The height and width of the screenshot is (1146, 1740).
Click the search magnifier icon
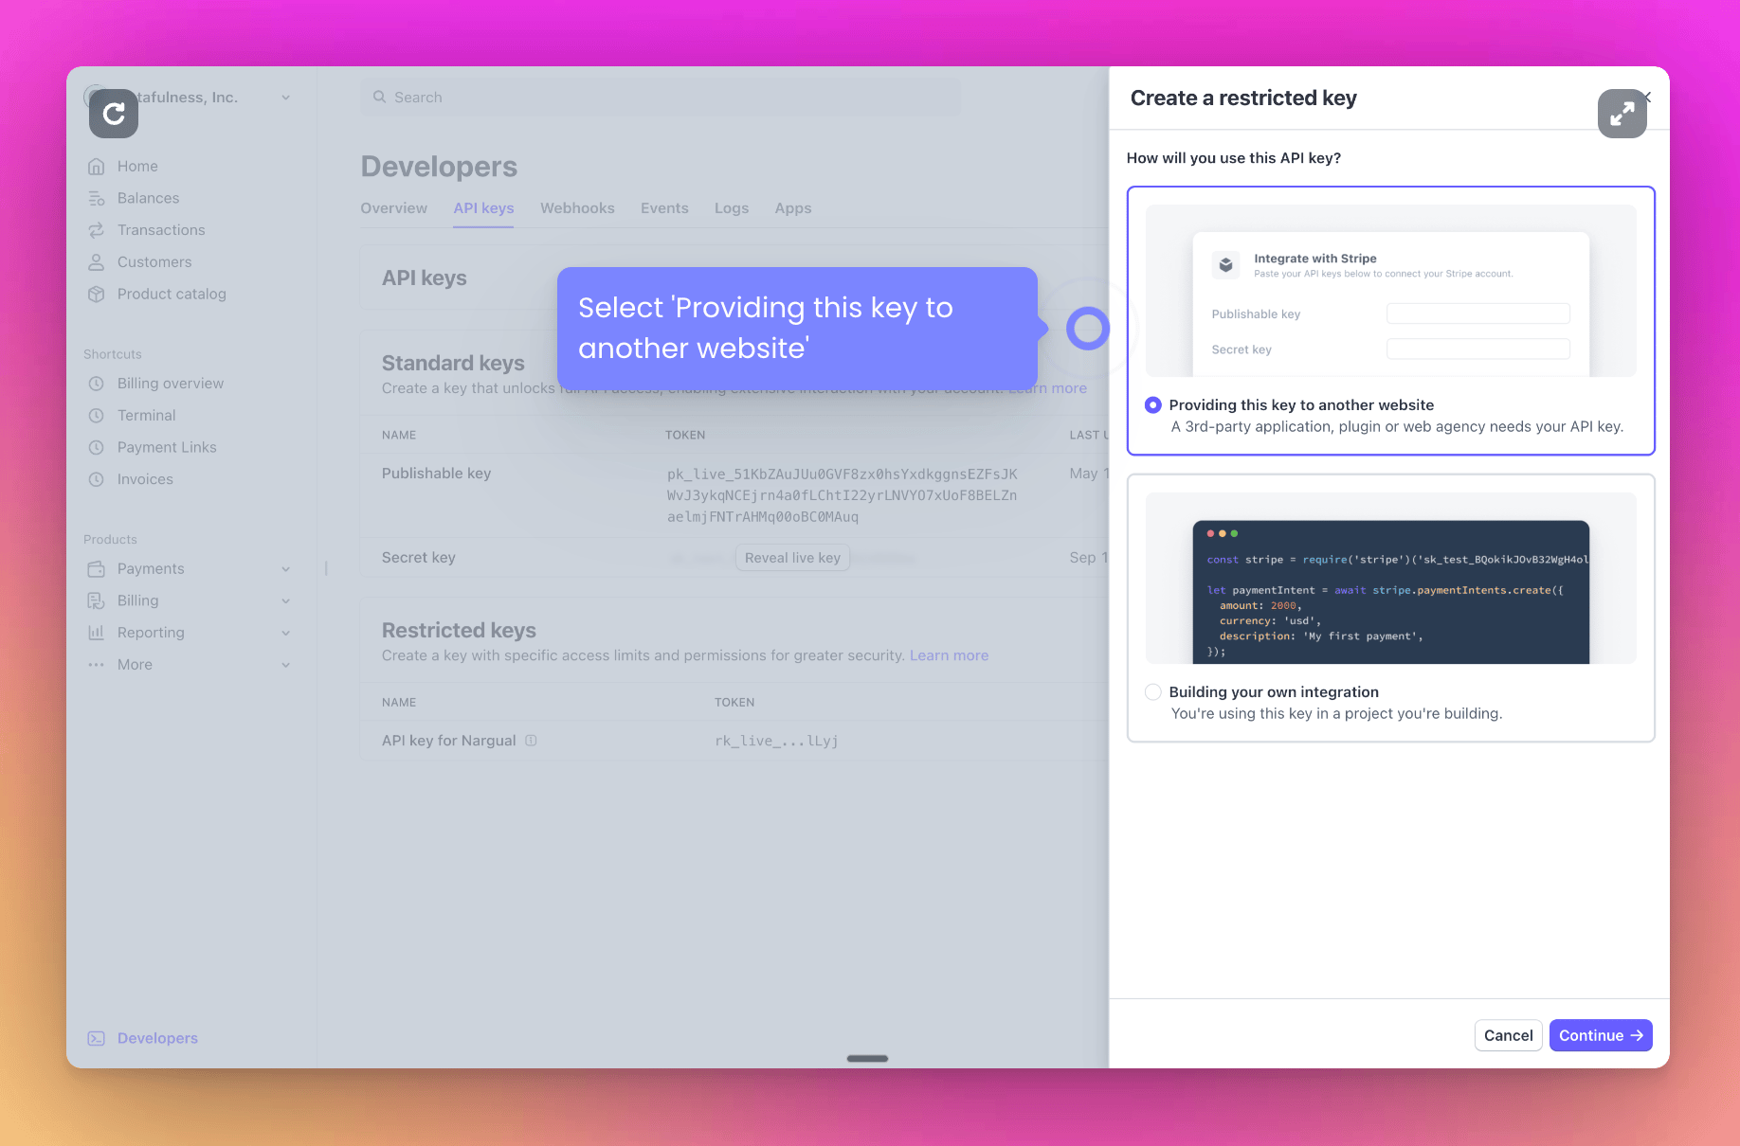tap(379, 97)
